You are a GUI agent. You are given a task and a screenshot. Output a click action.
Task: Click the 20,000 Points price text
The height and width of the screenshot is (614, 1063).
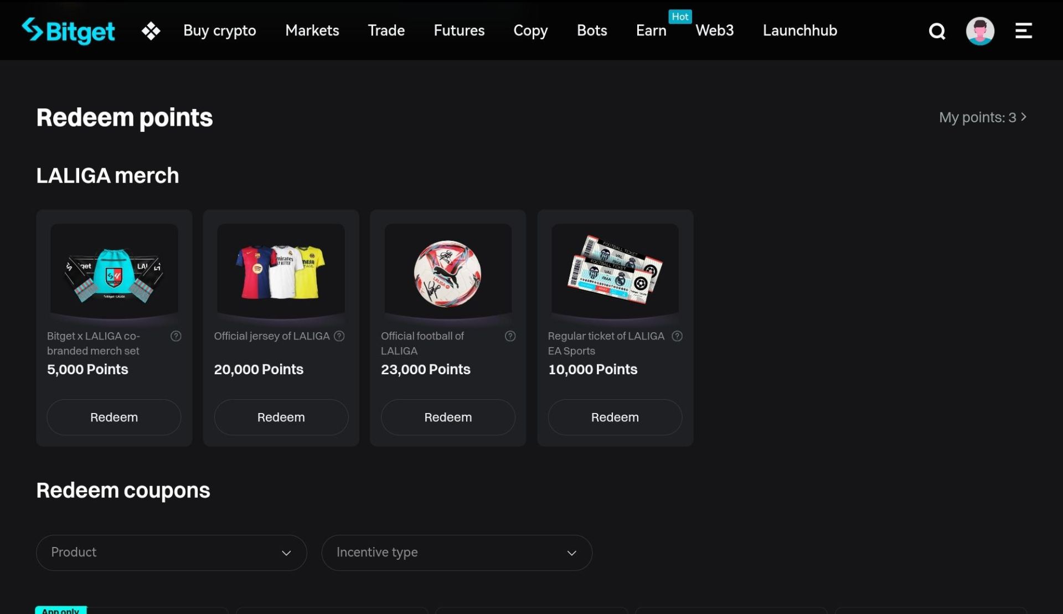point(259,369)
